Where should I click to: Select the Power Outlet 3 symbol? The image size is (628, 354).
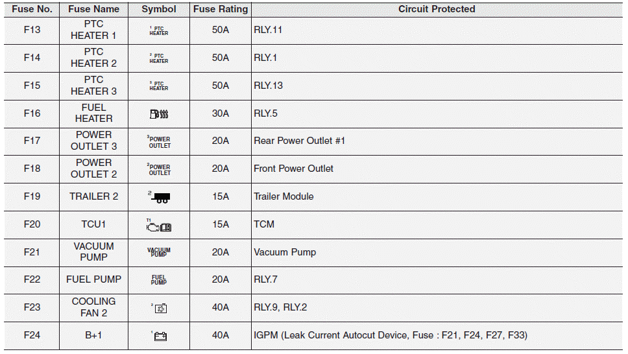[159, 141]
